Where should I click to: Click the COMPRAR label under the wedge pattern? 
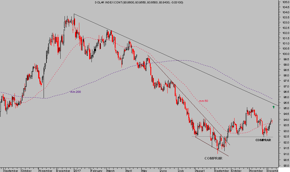pyautogui.click(x=213, y=158)
